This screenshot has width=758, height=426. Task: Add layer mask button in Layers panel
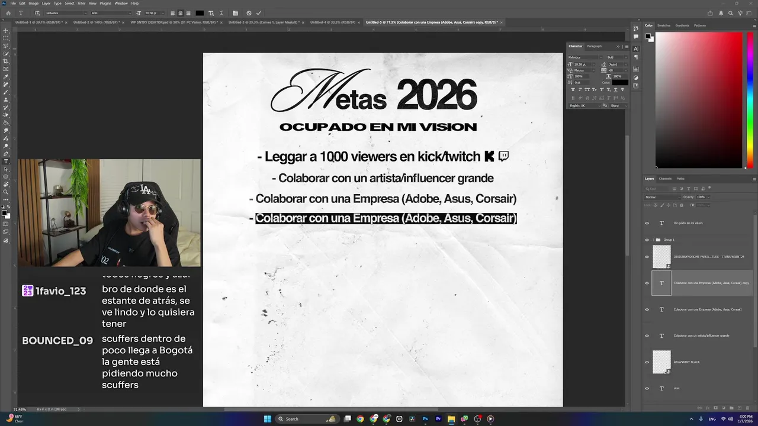(x=717, y=408)
